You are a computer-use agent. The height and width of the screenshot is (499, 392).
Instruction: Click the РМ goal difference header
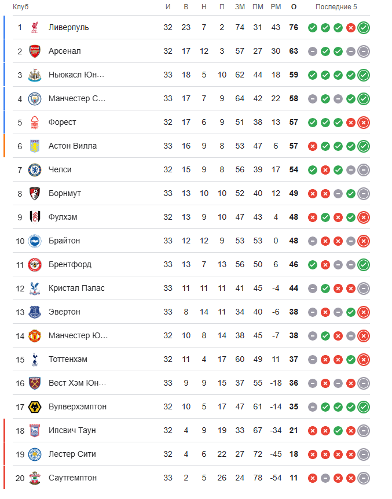276,7
